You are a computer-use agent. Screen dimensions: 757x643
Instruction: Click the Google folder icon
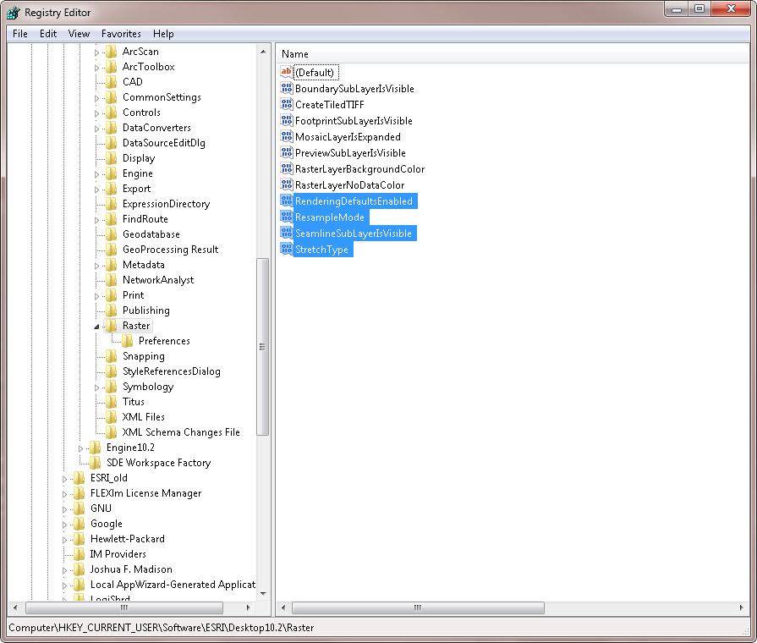click(x=80, y=524)
